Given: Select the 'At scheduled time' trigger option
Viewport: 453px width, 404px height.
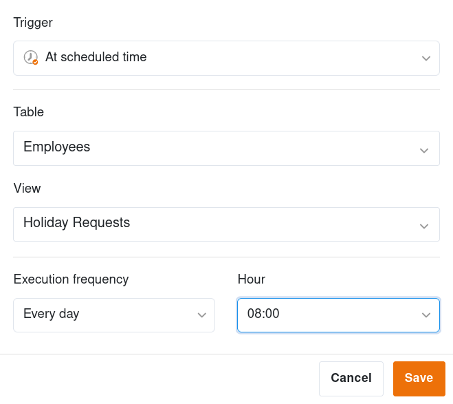Looking at the screenshot, I should 96,57.
